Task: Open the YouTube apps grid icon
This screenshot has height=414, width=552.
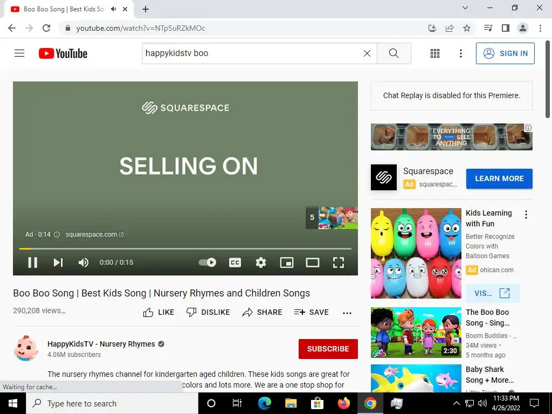Action: tap(435, 53)
